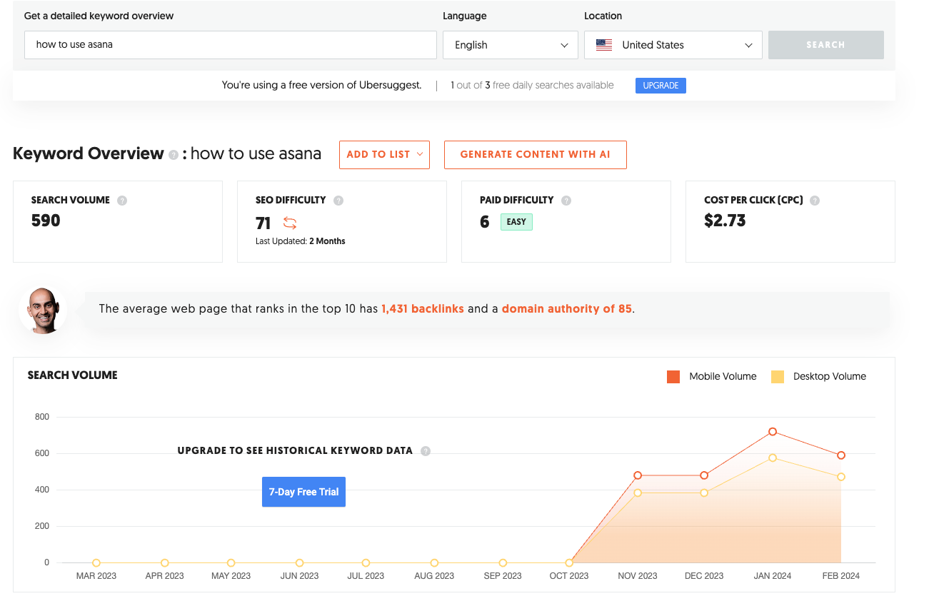The width and height of the screenshot is (934, 606).
Task: Click the NOV 2023 mobile volume data point
Action: click(x=638, y=475)
